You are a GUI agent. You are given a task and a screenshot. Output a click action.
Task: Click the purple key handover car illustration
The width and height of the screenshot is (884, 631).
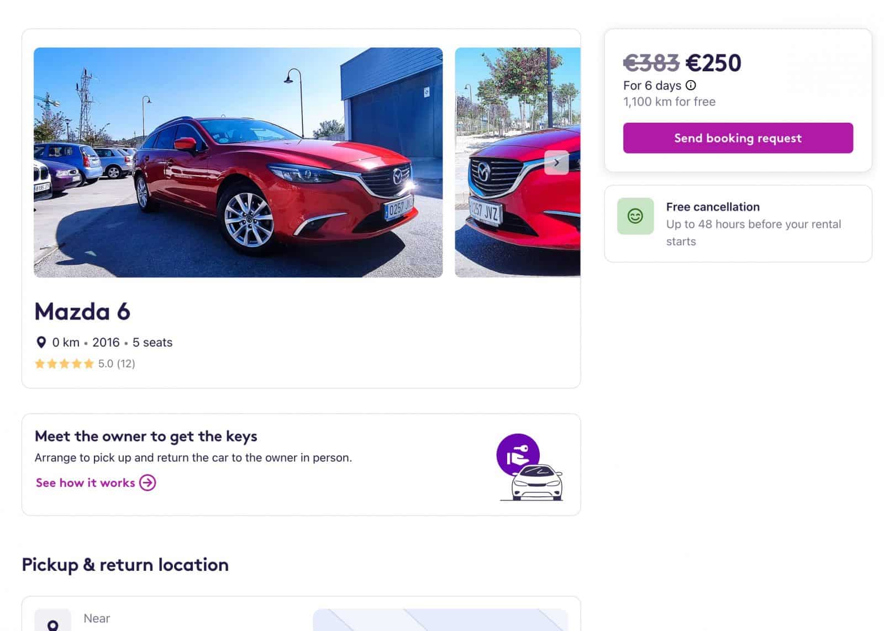point(530,467)
